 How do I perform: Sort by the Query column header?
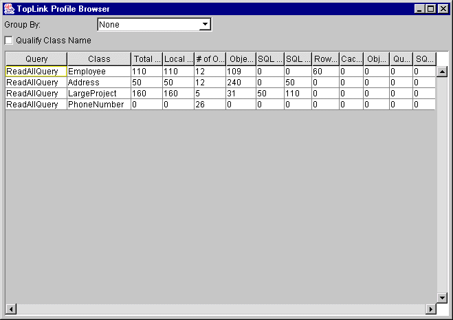pyautogui.click(x=36, y=59)
